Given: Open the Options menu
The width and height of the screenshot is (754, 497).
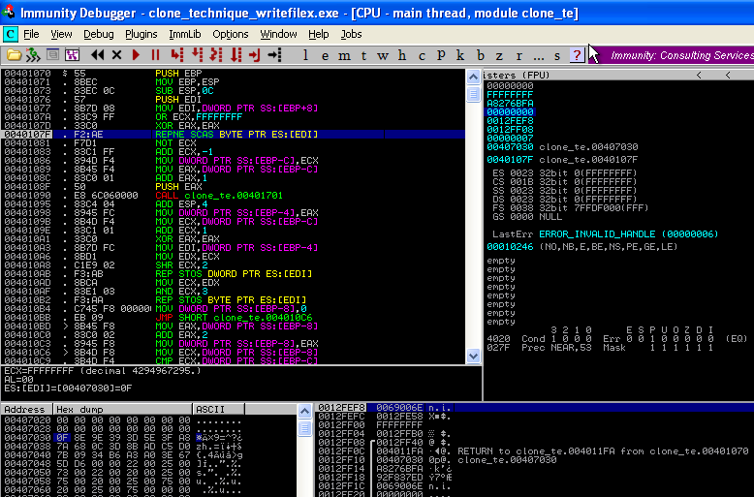Looking at the screenshot, I should click(231, 34).
